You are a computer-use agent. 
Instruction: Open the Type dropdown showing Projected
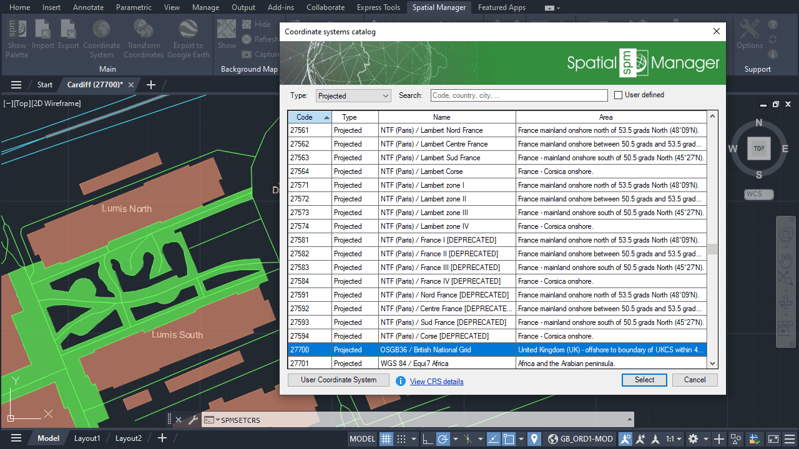(353, 95)
